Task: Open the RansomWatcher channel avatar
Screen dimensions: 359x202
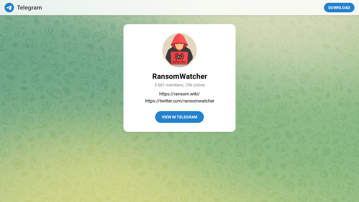Action: point(179,50)
